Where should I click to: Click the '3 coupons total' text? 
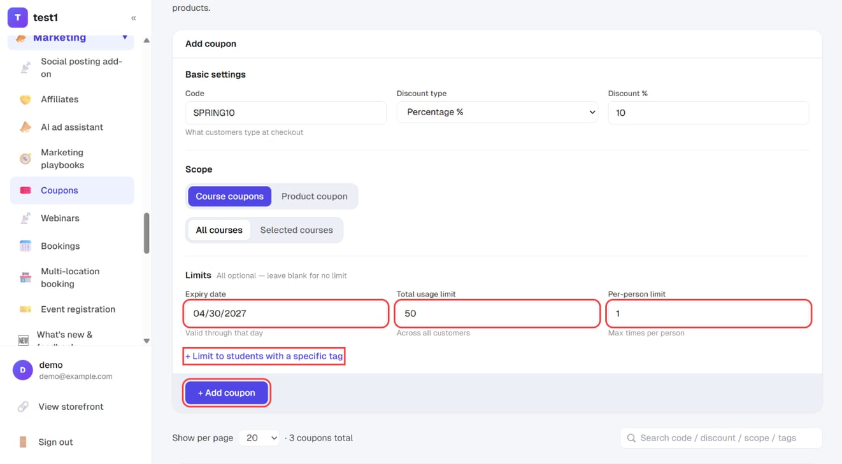tap(321, 438)
